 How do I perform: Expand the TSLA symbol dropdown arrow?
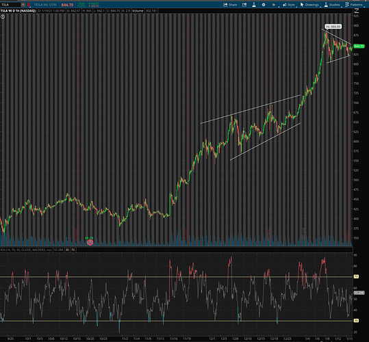point(23,5)
